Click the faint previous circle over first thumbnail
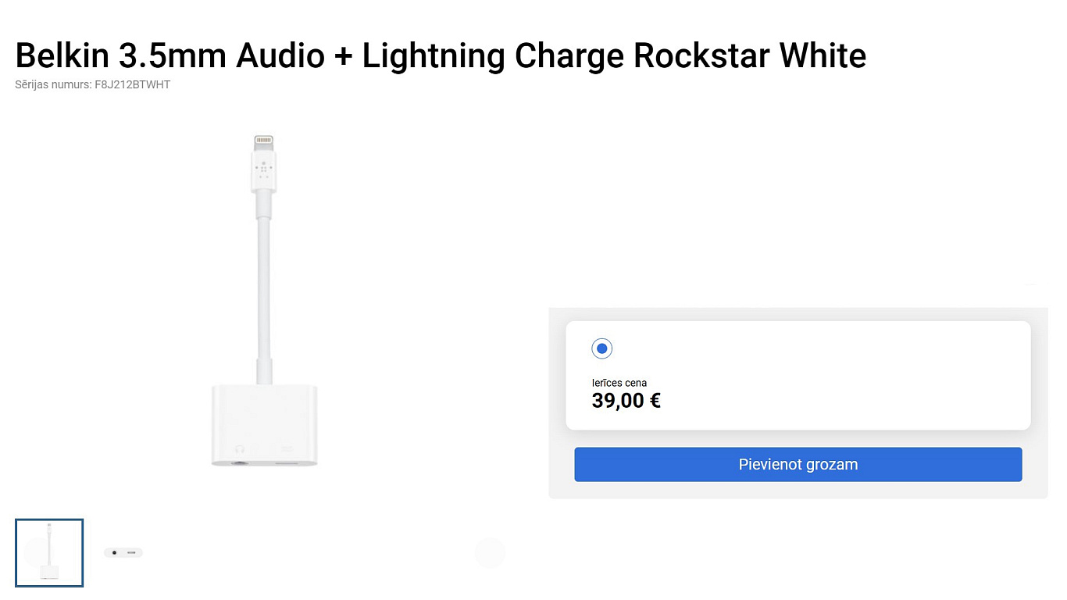This screenshot has width=1067, height=600. point(36,552)
